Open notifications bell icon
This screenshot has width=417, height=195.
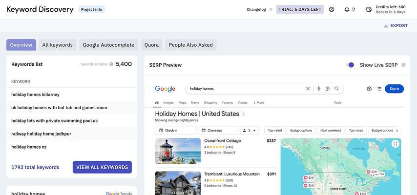[x=347, y=10]
